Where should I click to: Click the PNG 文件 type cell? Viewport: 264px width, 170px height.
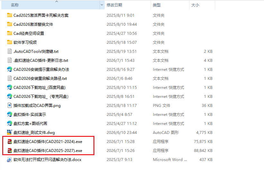(x=162, y=106)
